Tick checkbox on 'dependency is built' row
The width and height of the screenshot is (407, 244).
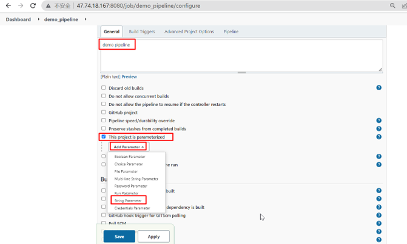click(104, 206)
